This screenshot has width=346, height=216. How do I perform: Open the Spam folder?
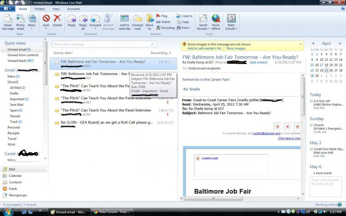(16, 111)
